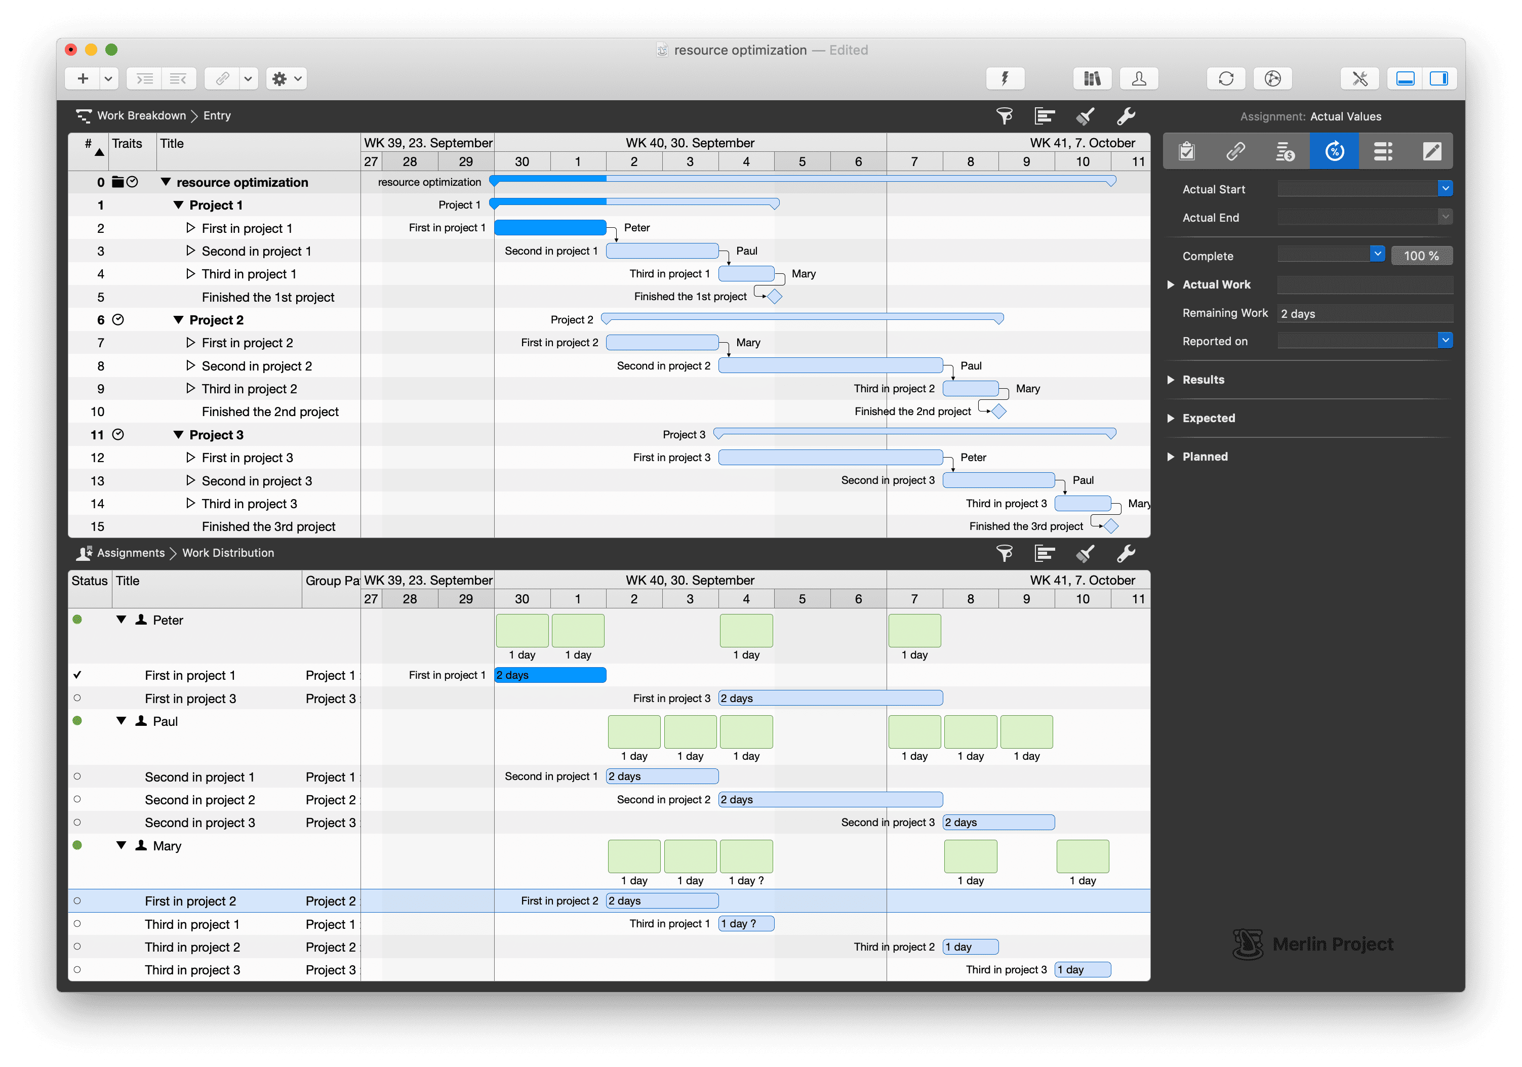This screenshot has width=1522, height=1067.
Task: Expand the Planned section in the inspector
Action: pyautogui.click(x=1172, y=456)
